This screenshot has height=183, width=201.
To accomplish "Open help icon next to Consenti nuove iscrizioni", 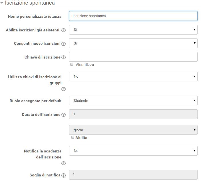I will click(x=63, y=44).
